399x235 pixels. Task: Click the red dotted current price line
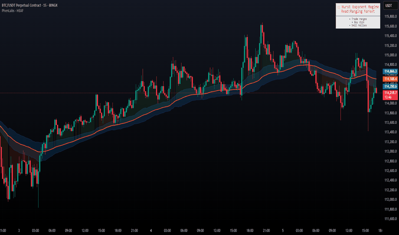191,93
